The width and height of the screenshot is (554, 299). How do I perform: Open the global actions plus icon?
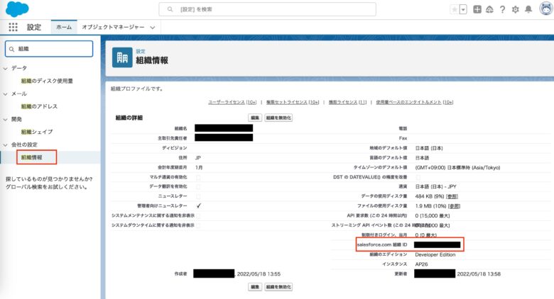(x=477, y=9)
